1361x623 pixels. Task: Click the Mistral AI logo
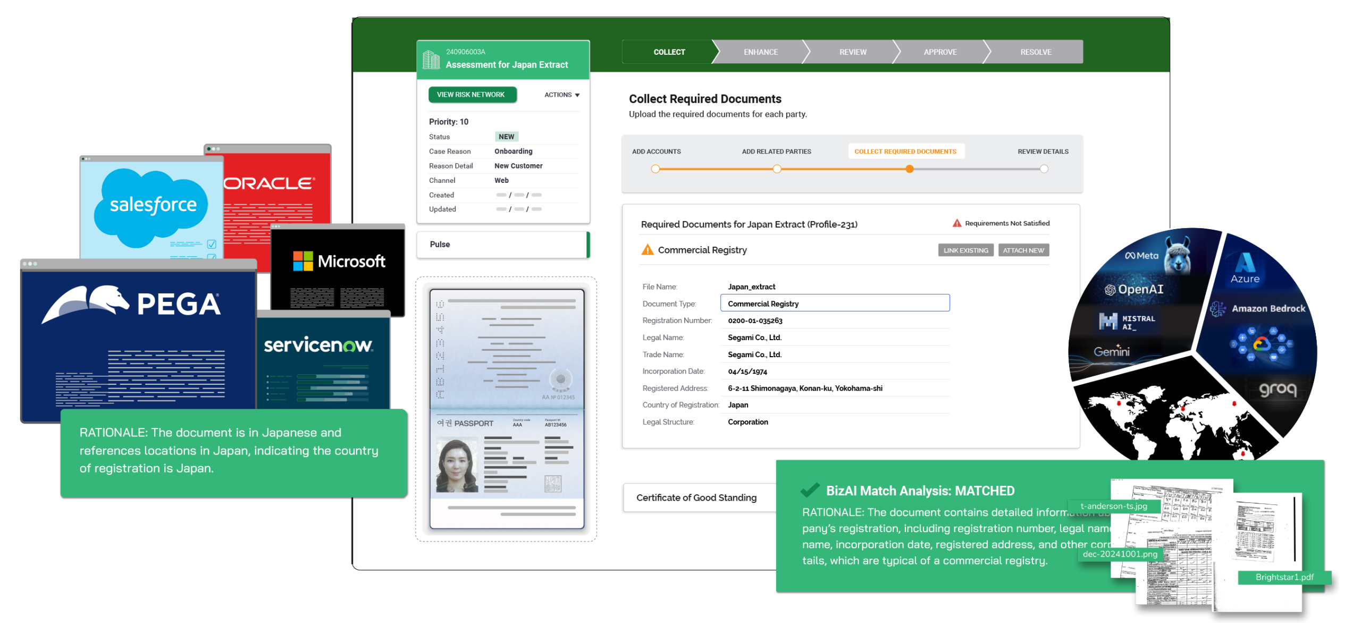pyautogui.click(x=1127, y=321)
